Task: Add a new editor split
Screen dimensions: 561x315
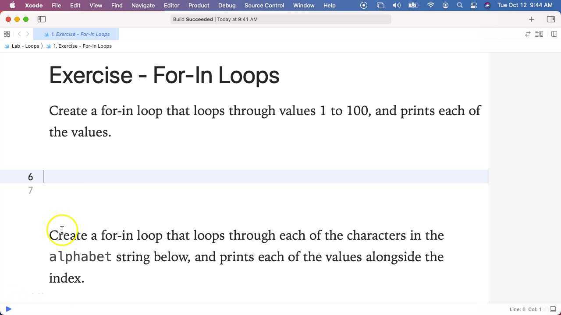Action: click(x=554, y=34)
